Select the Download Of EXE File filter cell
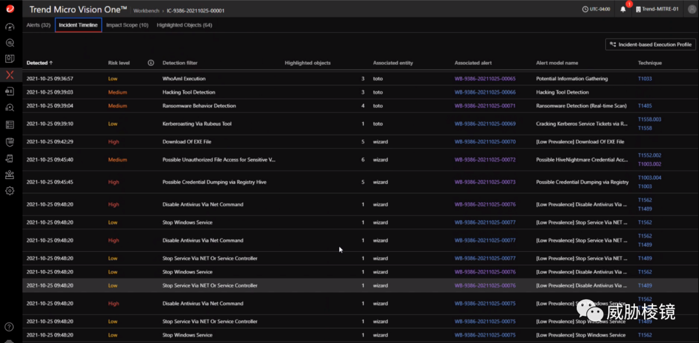The width and height of the screenshot is (699, 343). [187, 142]
